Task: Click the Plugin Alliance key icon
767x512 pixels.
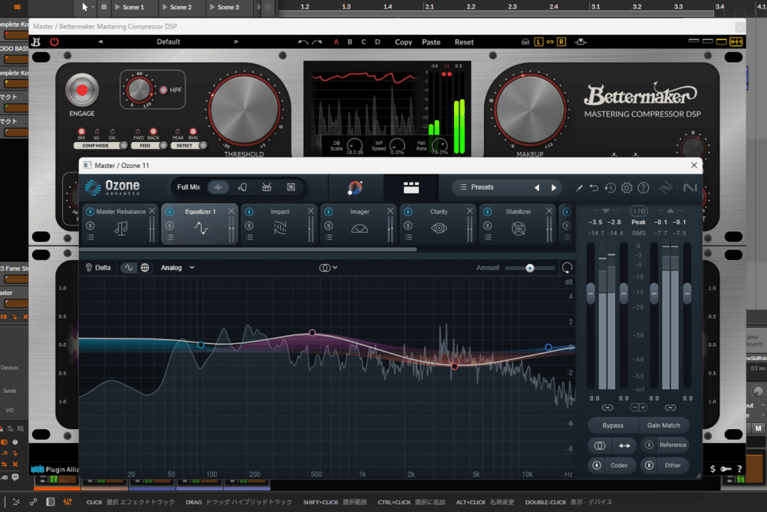Action: [726, 469]
